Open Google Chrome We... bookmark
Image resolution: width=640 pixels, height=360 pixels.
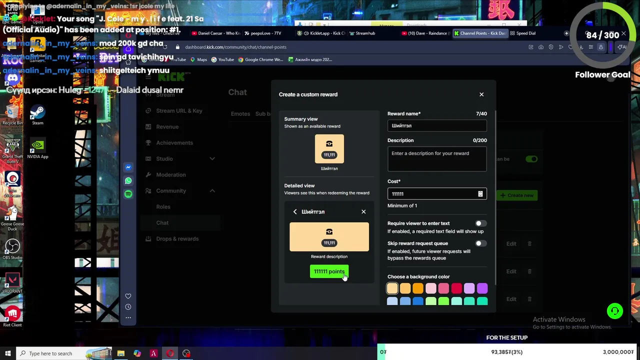[260, 59]
